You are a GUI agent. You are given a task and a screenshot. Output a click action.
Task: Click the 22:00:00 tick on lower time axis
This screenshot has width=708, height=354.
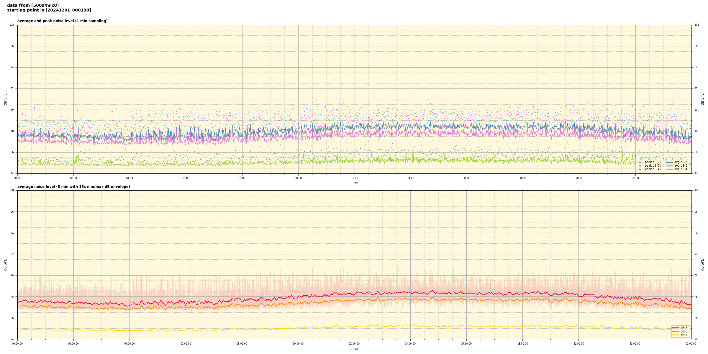(x=635, y=344)
